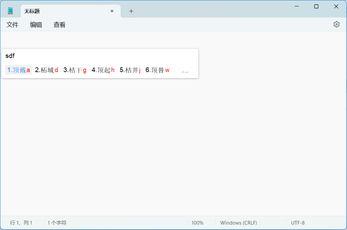The width and height of the screenshot is (347, 230).
Task: Minimize the Notepad window
Action: [296, 6]
